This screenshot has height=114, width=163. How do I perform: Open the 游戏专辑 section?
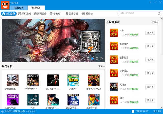point(72,13)
